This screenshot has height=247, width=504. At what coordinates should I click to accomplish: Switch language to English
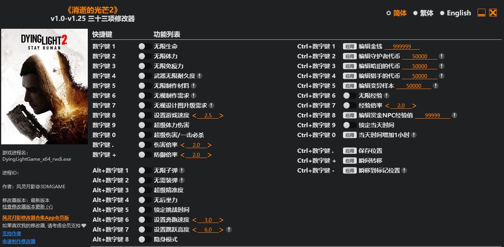click(x=455, y=13)
